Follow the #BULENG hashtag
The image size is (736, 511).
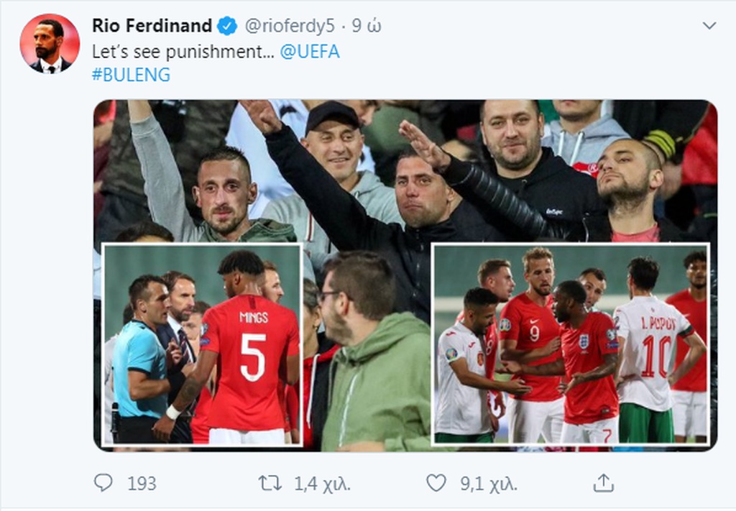132,75
